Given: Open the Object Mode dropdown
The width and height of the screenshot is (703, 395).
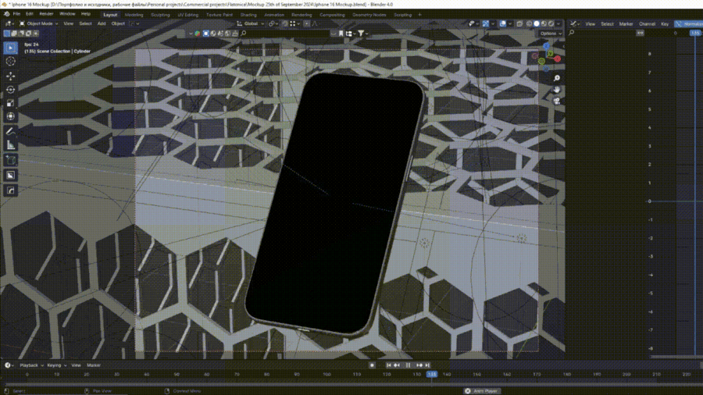Looking at the screenshot, I should (x=39, y=23).
